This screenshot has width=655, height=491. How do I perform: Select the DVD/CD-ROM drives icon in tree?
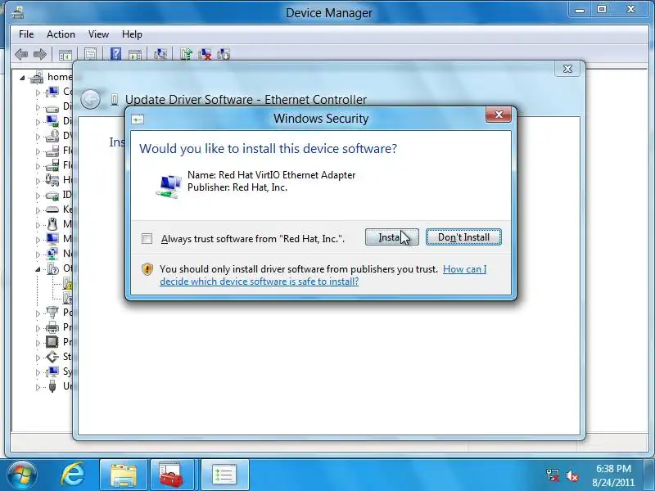pyautogui.click(x=52, y=136)
